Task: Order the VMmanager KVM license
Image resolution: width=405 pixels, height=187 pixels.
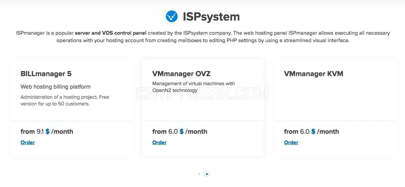Action: point(291,143)
